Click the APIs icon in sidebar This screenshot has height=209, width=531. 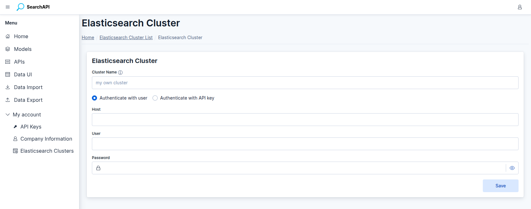pos(8,62)
